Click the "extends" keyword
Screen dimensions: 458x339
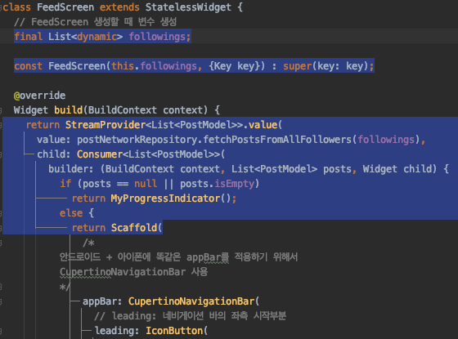tap(119, 7)
